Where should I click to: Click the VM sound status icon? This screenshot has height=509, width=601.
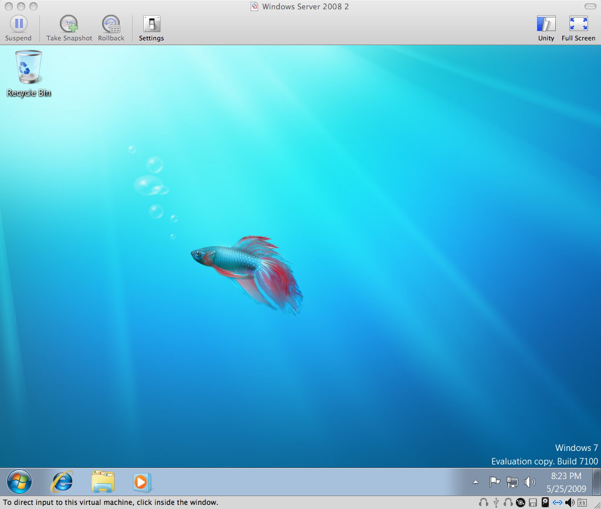[x=570, y=503]
